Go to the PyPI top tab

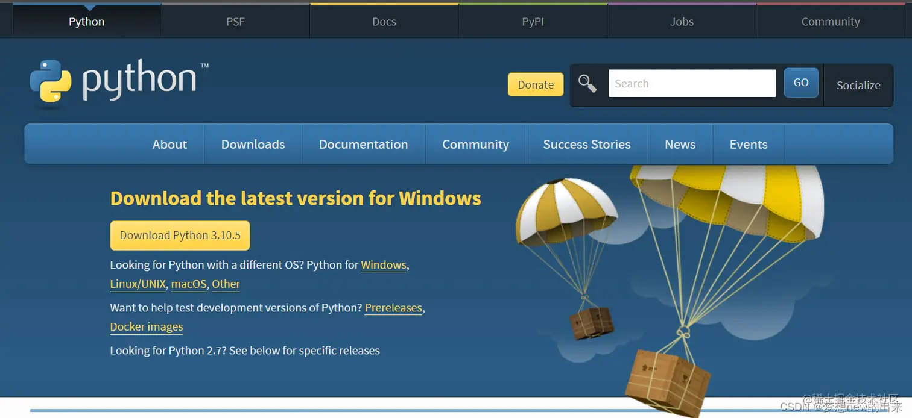click(533, 22)
